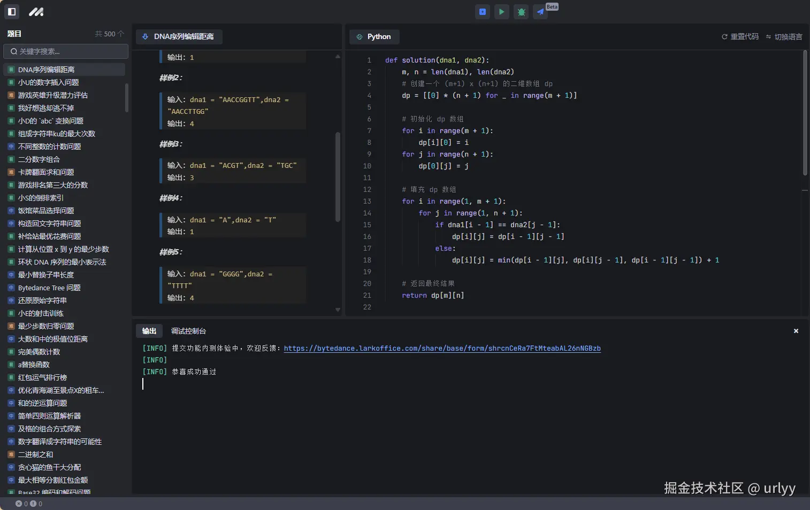Click the 重置代码 reset code button
The image size is (810, 510).
click(x=740, y=37)
